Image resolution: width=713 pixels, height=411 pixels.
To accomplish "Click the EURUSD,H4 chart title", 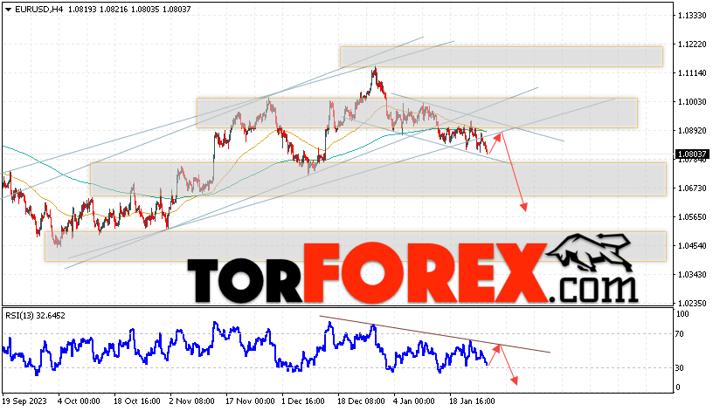I will [38, 9].
